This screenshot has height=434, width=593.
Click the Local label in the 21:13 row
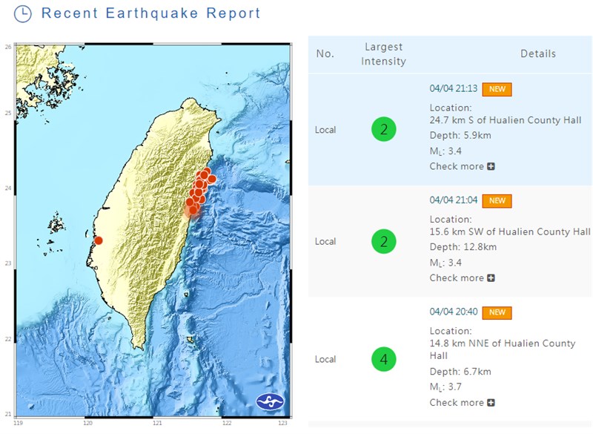point(325,130)
